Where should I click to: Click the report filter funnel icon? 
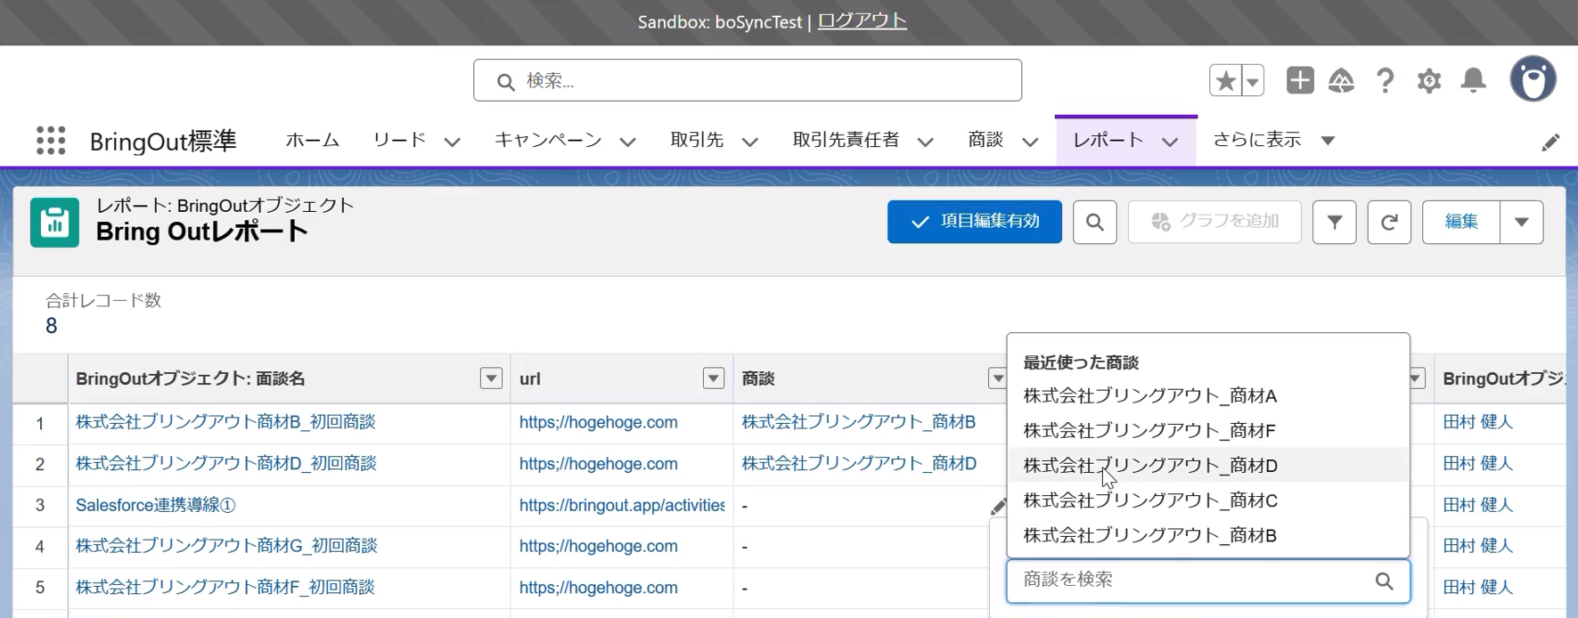(1335, 222)
